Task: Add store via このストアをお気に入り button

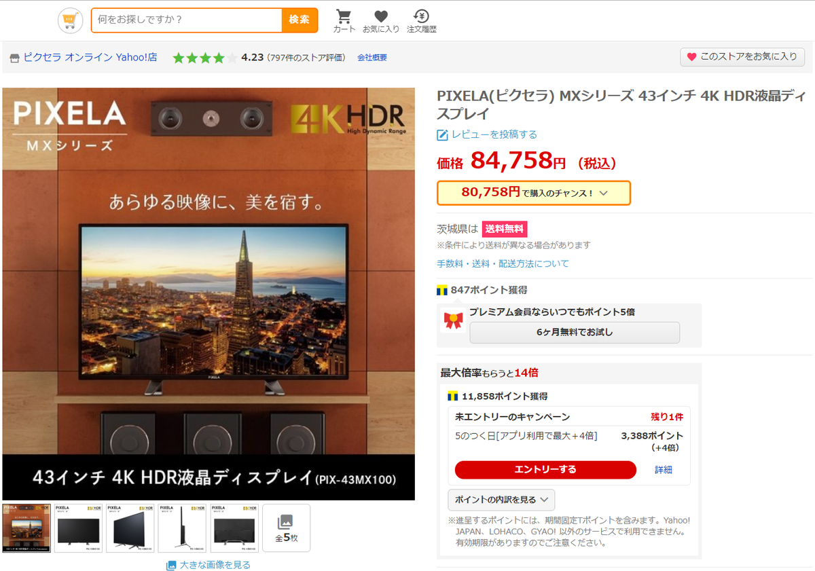Action: [742, 57]
